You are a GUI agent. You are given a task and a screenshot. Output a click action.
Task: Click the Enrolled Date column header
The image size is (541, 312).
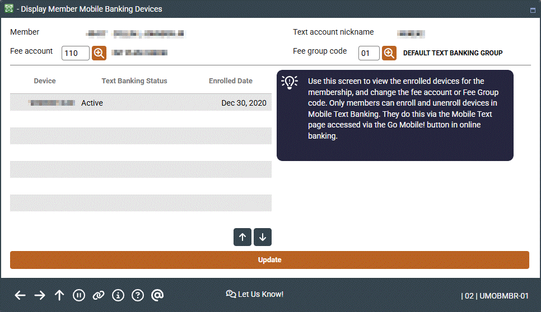coord(231,81)
